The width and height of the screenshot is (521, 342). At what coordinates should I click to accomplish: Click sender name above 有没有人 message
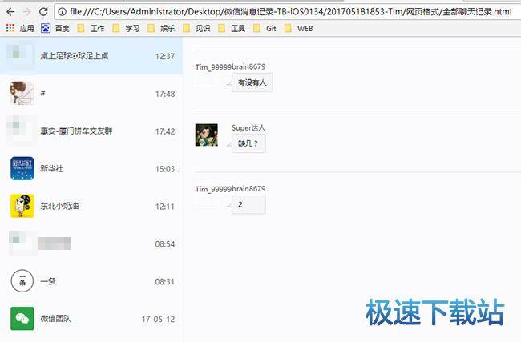(230, 66)
